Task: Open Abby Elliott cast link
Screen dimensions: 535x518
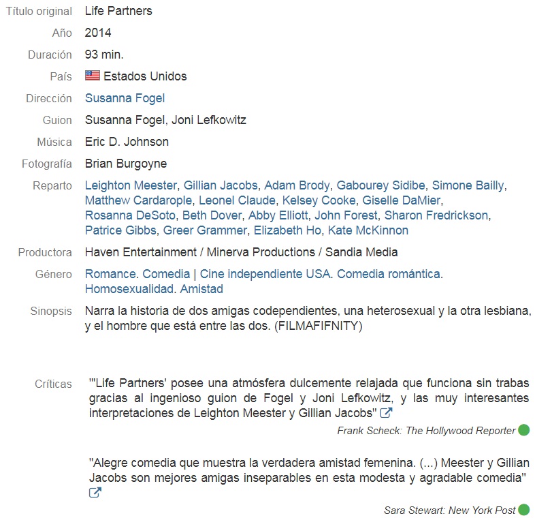Action: point(278,215)
